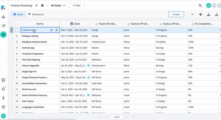Open the list arrow icon in the sidebar
Viewport: 221px width, 120px height.
(3, 26)
